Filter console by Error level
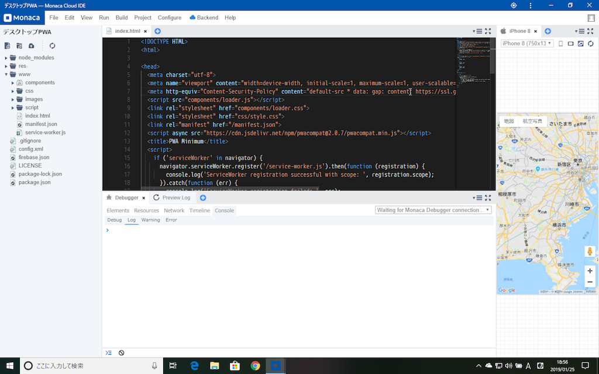 [171, 220]
